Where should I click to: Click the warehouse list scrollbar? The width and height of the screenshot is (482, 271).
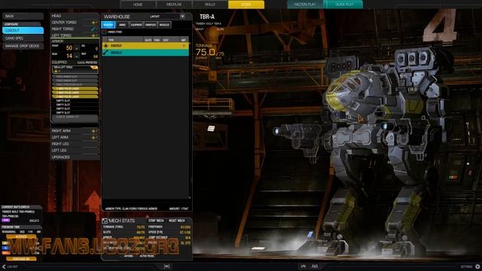pos(190,120)
